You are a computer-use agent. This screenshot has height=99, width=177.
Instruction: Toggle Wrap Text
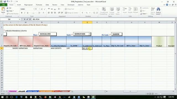(x=69, y=9)
